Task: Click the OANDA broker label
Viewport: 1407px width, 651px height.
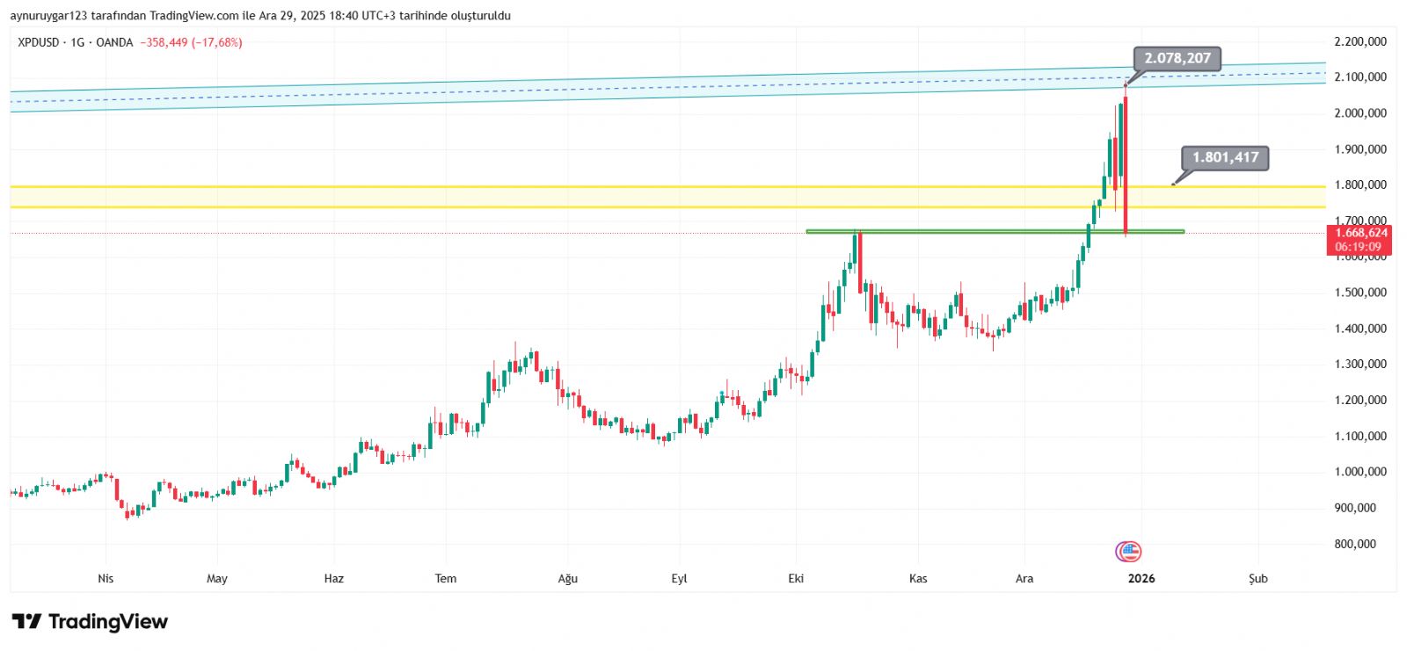Action: (114, 42)
